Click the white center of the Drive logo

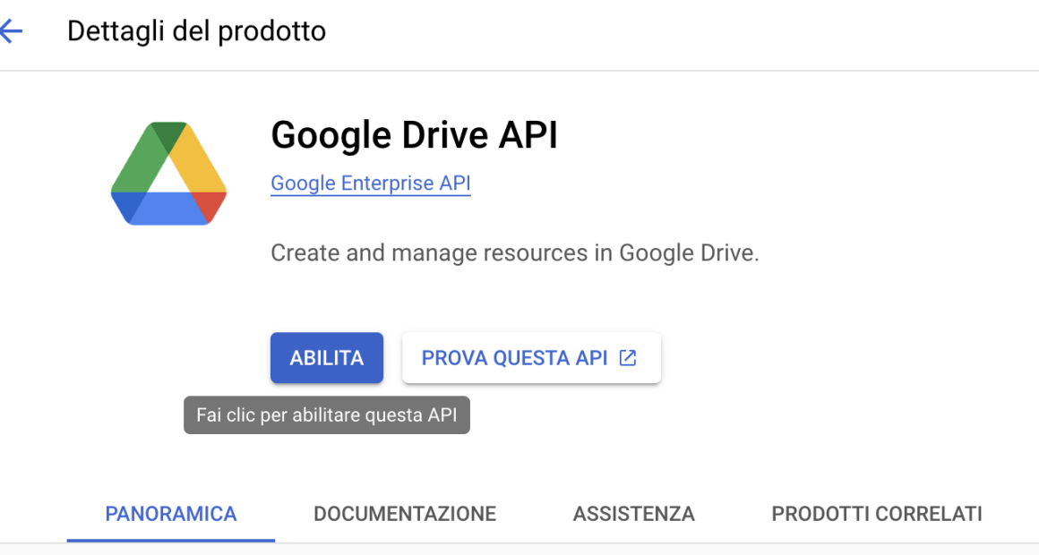coord(168,179)
